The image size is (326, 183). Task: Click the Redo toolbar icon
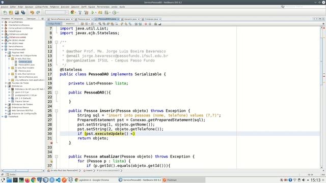pos(38,13)
